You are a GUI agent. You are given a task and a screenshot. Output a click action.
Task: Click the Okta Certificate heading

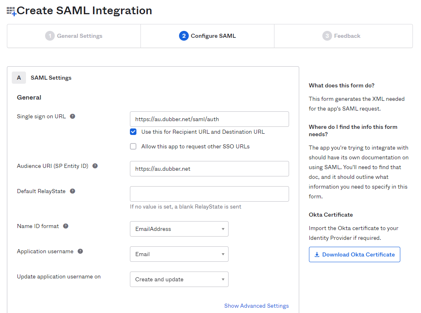point(331,215)
